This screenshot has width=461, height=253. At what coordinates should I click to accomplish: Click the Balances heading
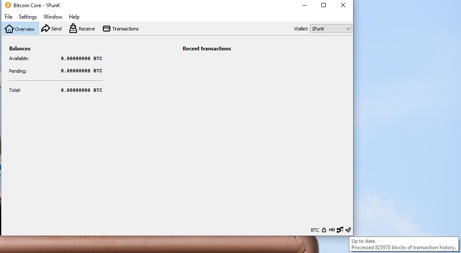point(20,49)
